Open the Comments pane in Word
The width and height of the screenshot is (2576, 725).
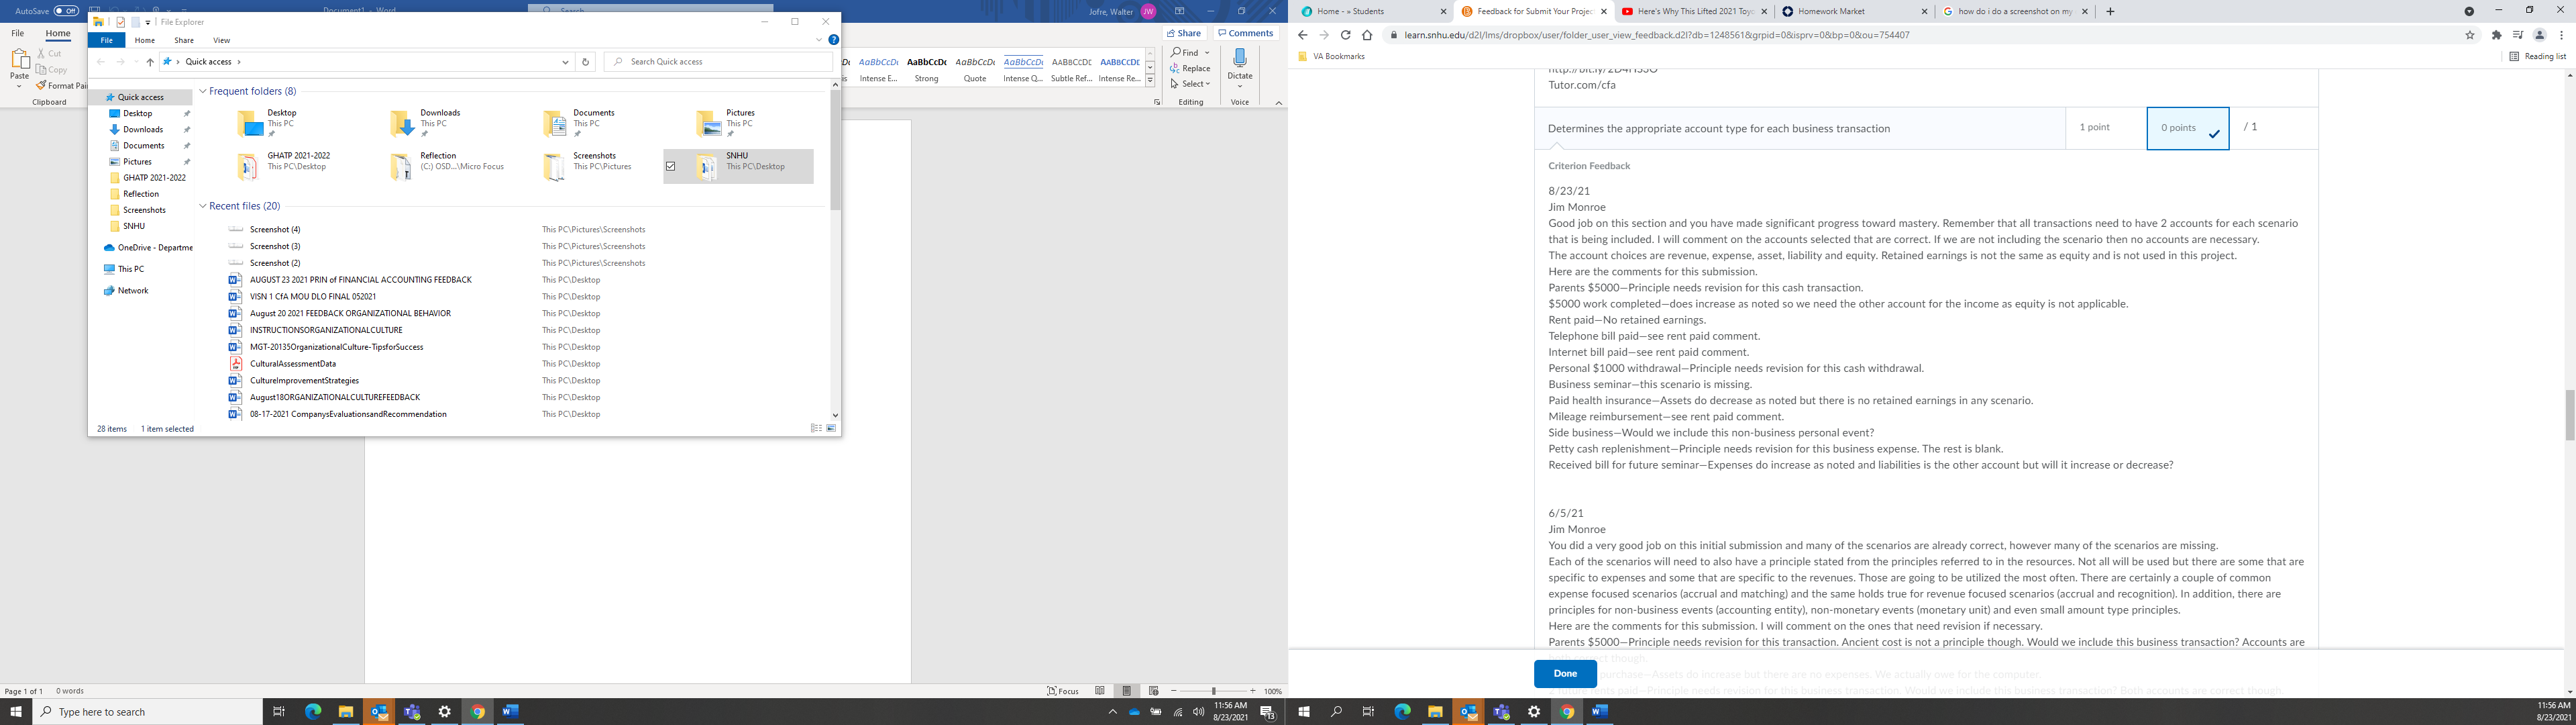(x=1246, y=33)
